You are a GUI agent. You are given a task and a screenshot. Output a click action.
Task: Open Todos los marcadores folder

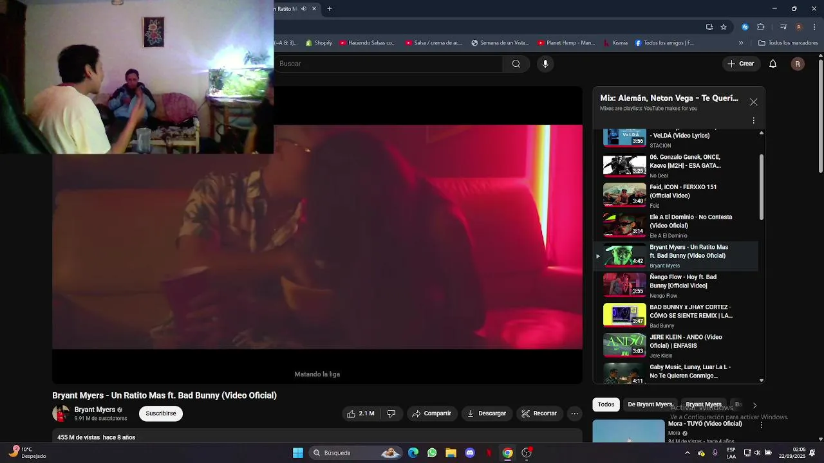coord(788,43)
